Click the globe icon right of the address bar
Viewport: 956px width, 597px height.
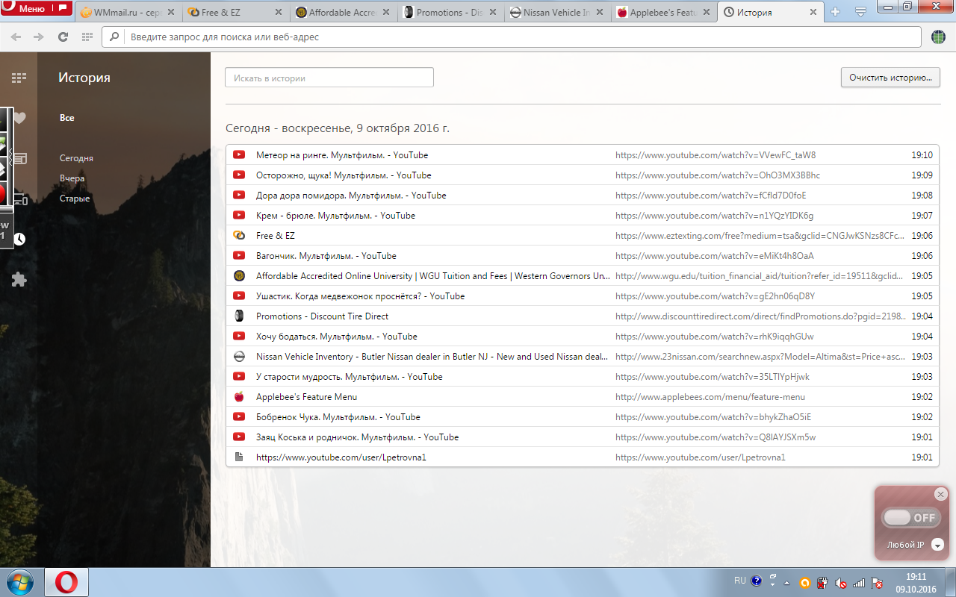pyautogui.click(x=939, y=37)
